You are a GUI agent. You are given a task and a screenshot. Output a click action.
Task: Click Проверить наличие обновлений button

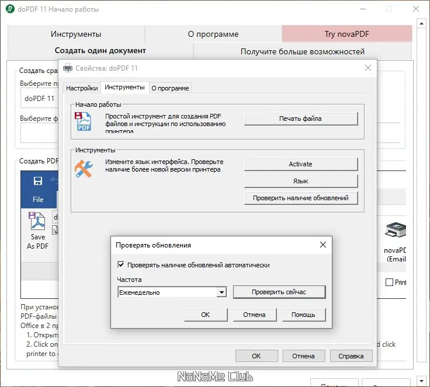pos(301,198)
